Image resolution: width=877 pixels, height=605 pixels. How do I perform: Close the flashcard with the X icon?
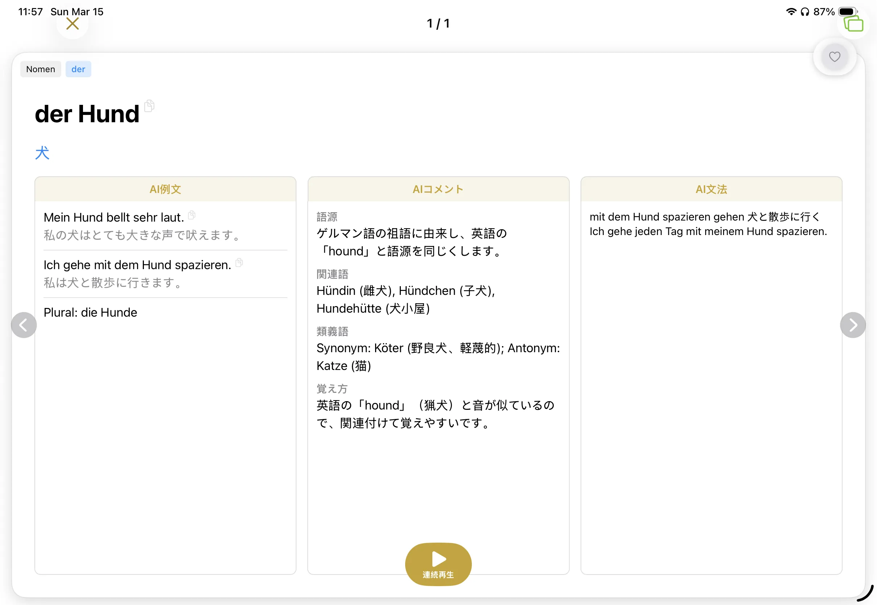click(72, 24)
